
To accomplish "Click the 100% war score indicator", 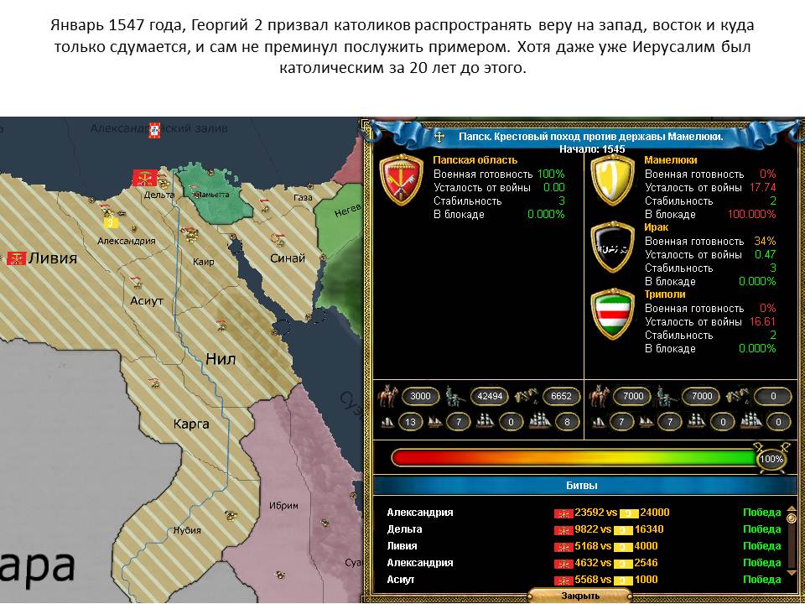I will coord(771,459).
